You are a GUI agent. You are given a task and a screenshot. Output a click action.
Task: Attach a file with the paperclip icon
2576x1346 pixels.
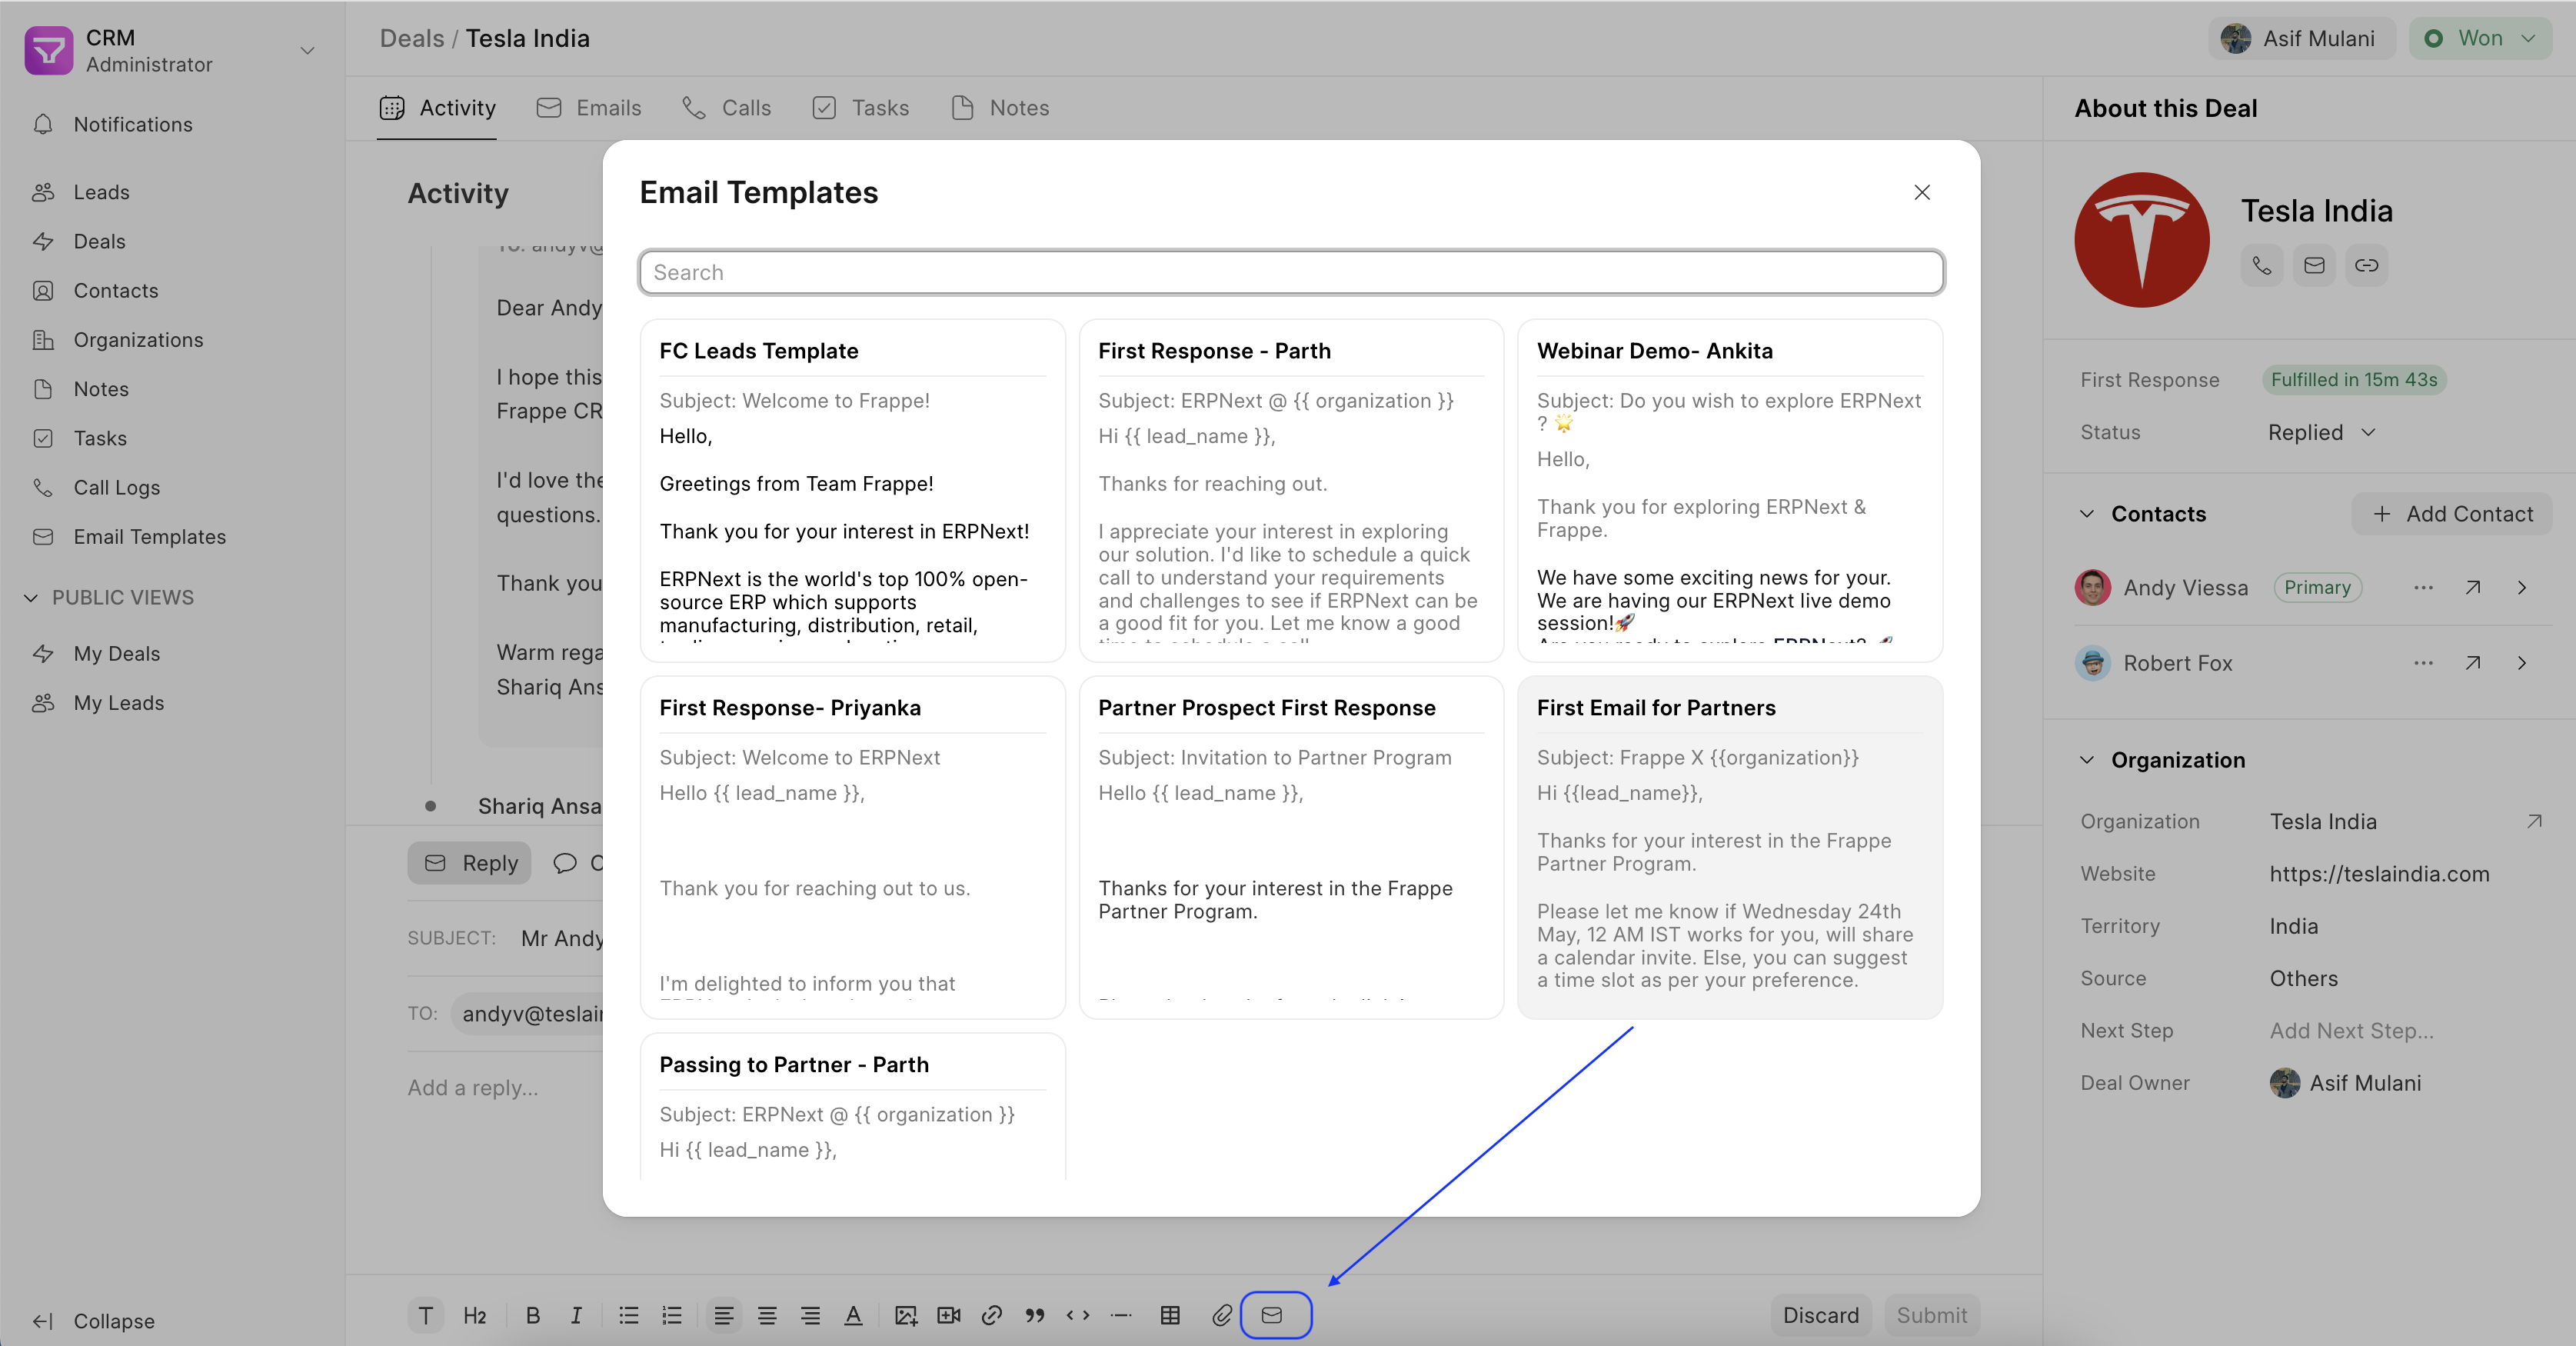pos(1222,1315)
